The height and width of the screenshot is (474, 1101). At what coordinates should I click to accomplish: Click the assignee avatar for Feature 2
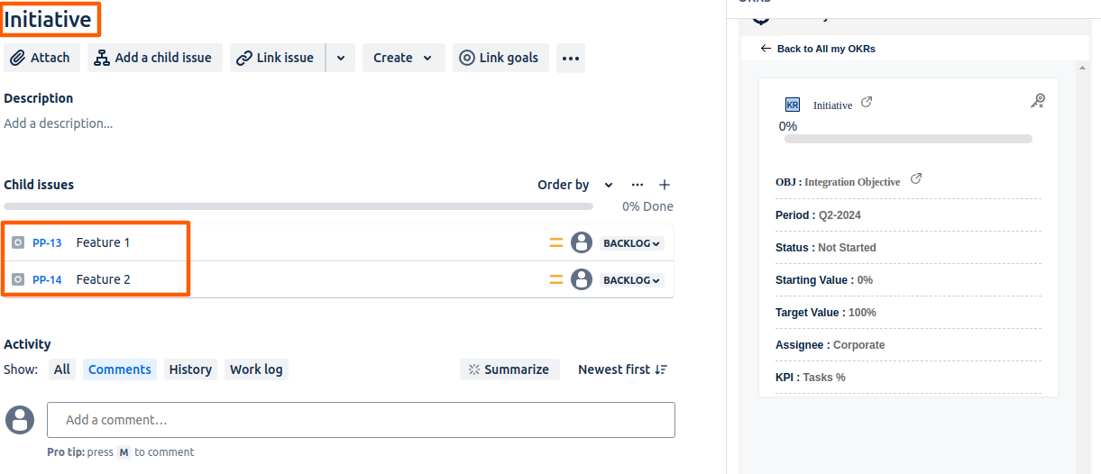click(x=582, y=279)
